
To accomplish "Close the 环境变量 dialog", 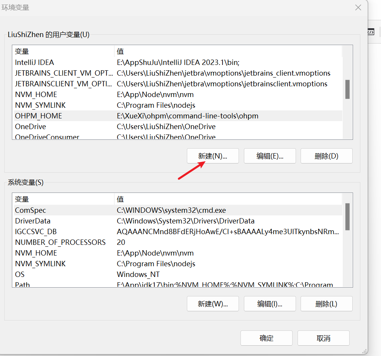I will pyautogui.click(x=358, y=8).
